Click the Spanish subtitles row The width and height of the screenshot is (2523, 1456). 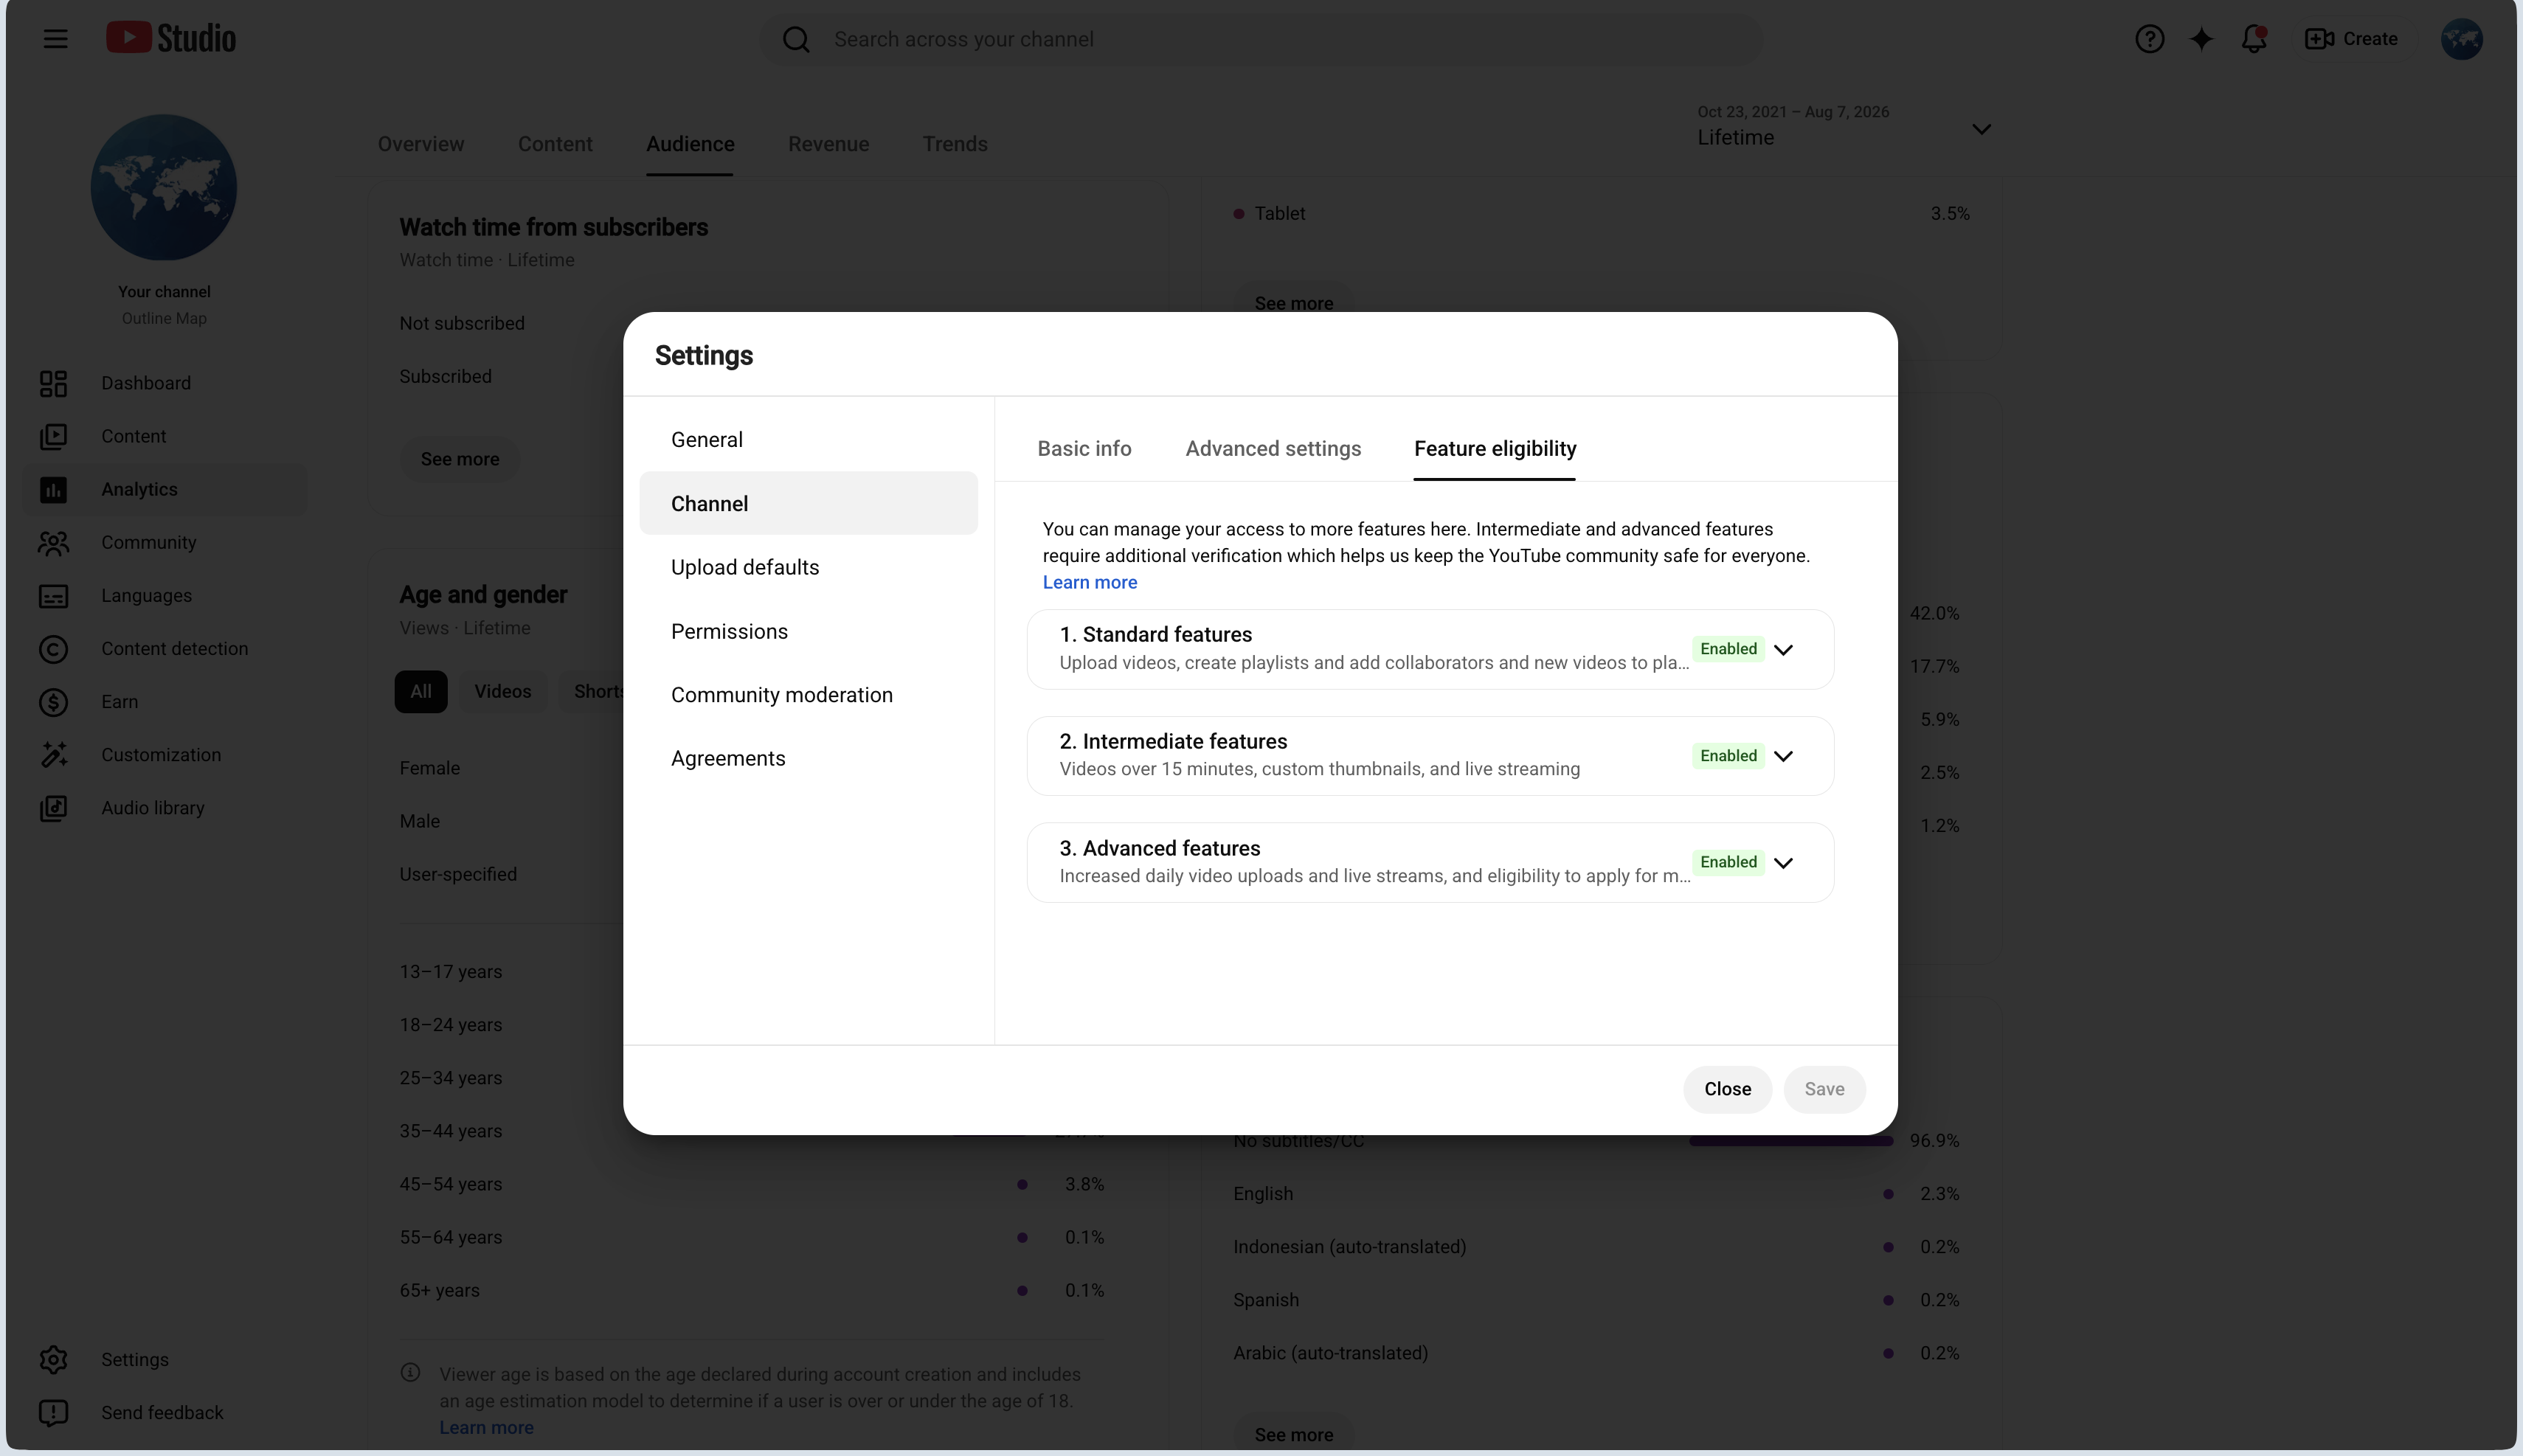(1596, 1300)
